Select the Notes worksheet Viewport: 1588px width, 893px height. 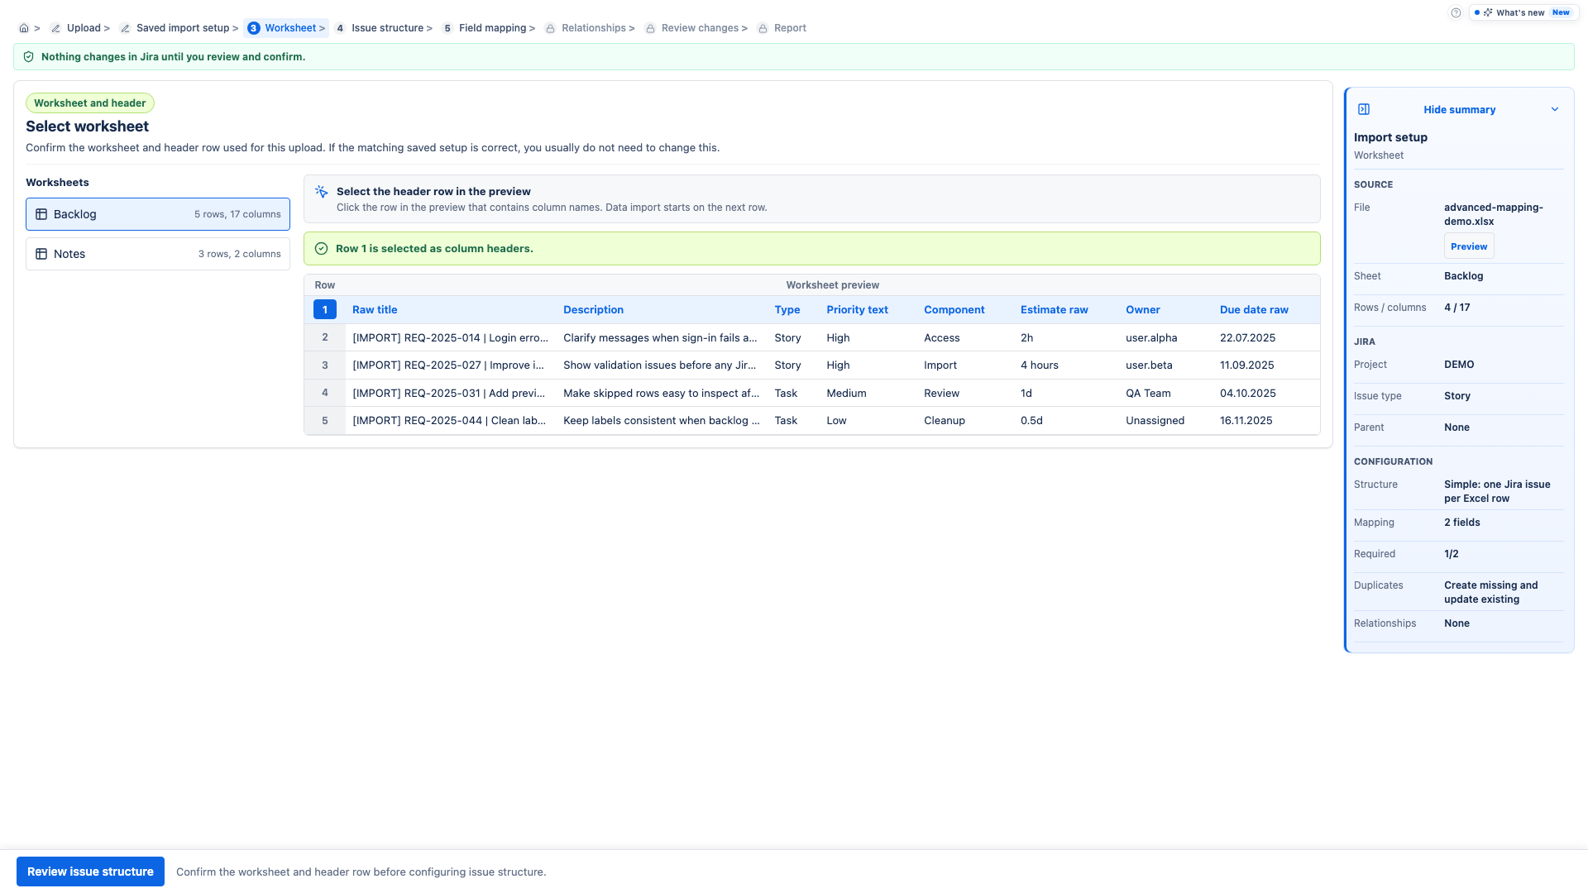(x=158, y=254)
